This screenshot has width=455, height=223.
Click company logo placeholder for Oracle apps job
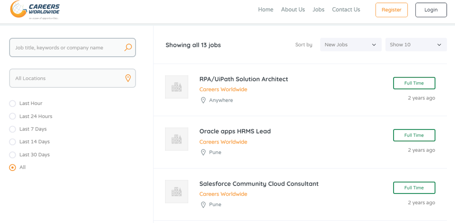177,139
